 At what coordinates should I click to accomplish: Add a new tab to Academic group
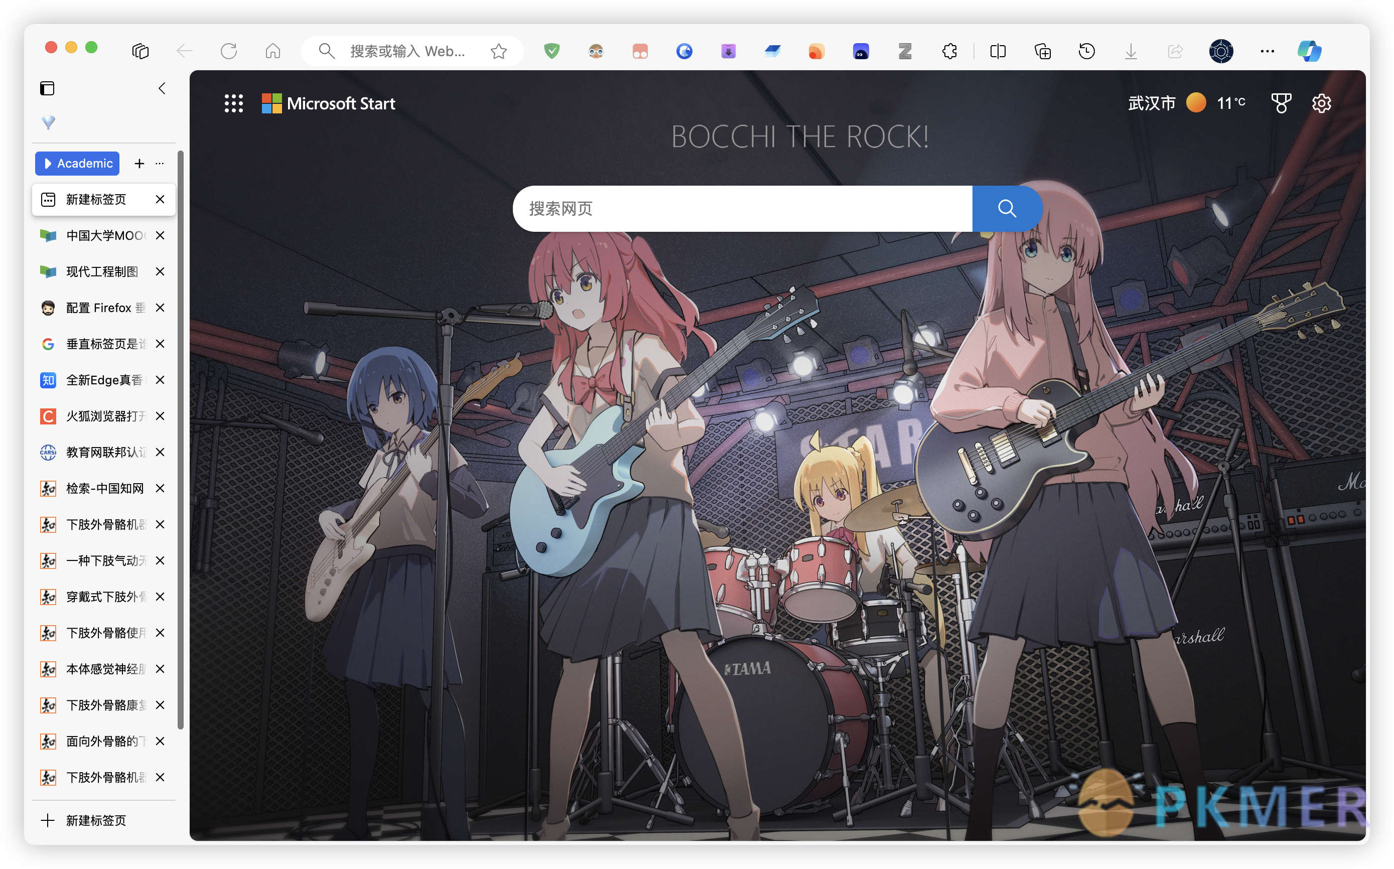point(140,164)
